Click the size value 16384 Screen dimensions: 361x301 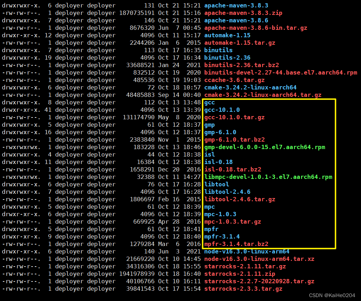pyautogui.click(x=146, y=162)
